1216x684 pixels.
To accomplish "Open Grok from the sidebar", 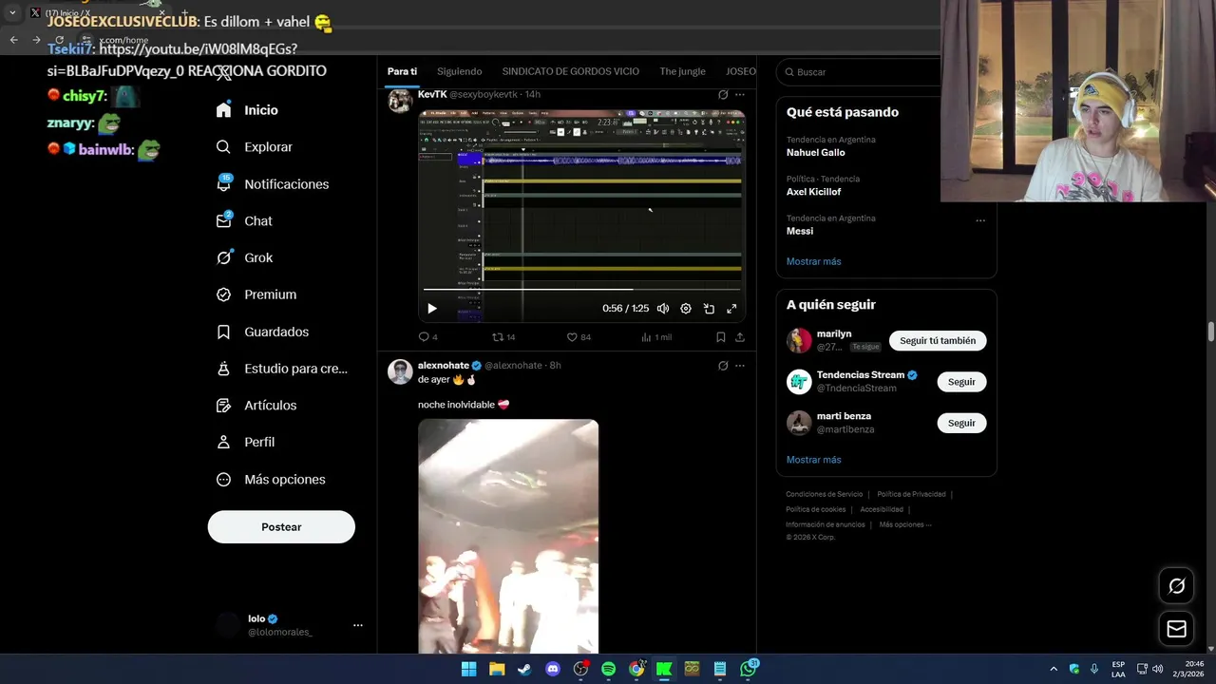I will (244, 257).
